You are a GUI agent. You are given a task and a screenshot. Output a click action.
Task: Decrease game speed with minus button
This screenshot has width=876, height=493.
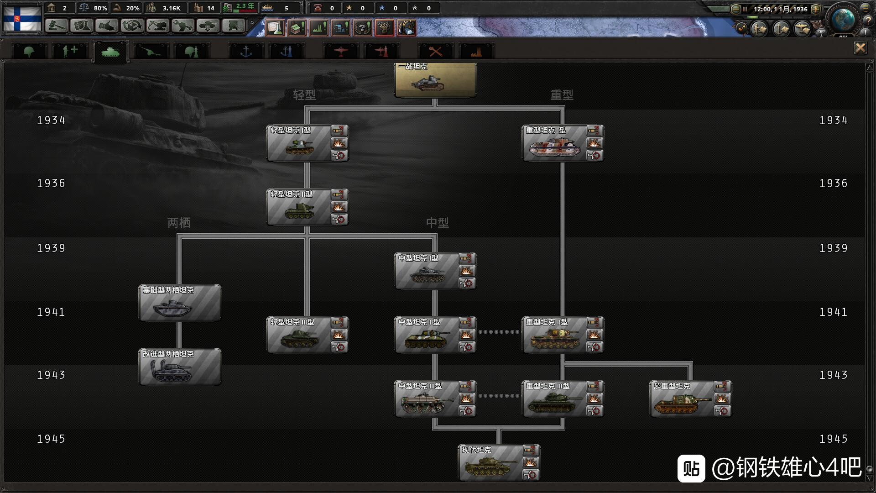pyautogui.click(x=736, y=9)
